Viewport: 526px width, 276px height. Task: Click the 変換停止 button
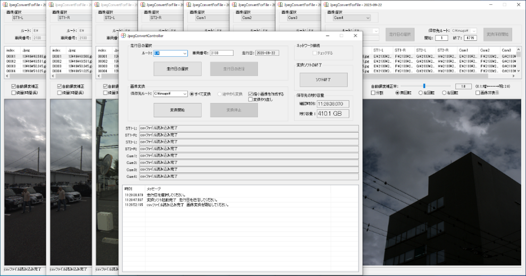[234, 110]
